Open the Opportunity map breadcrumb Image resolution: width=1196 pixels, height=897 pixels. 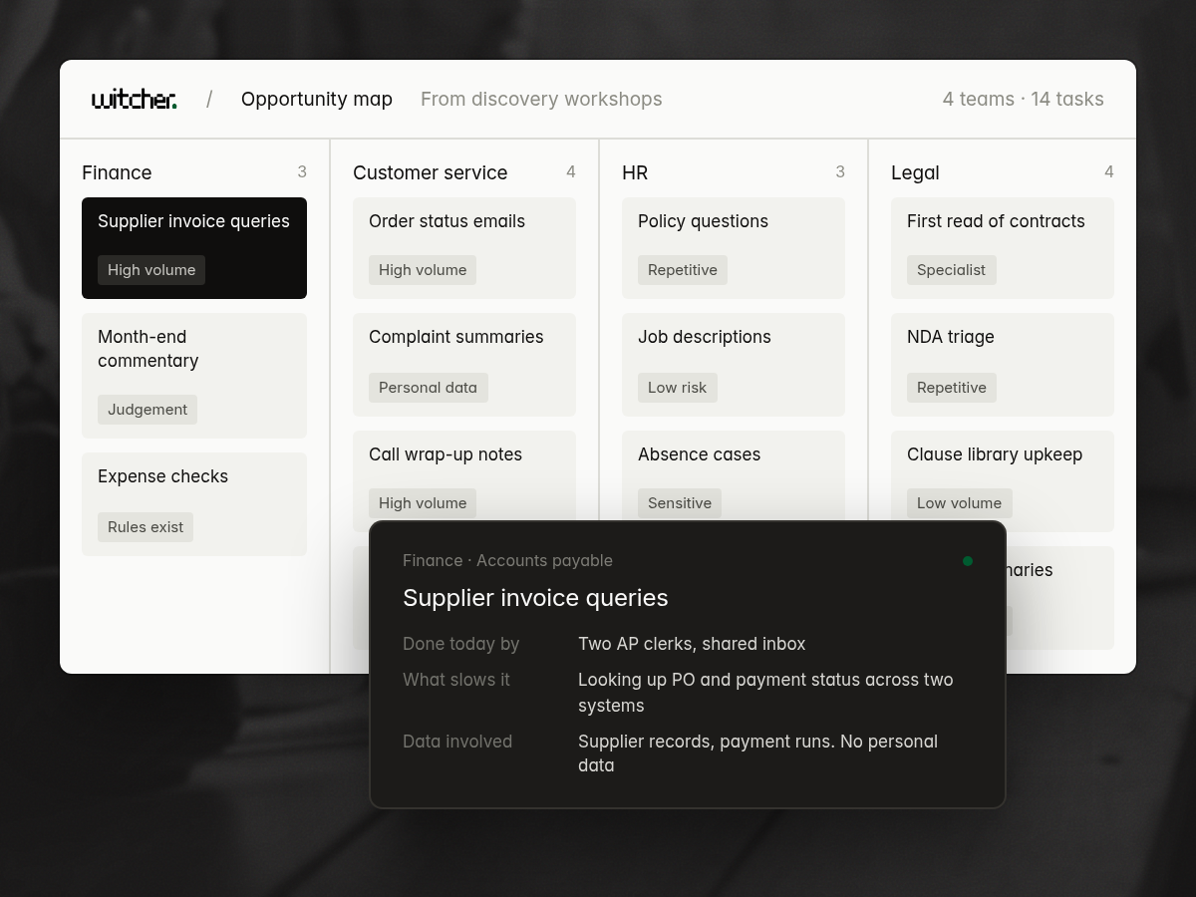[317, 99]
